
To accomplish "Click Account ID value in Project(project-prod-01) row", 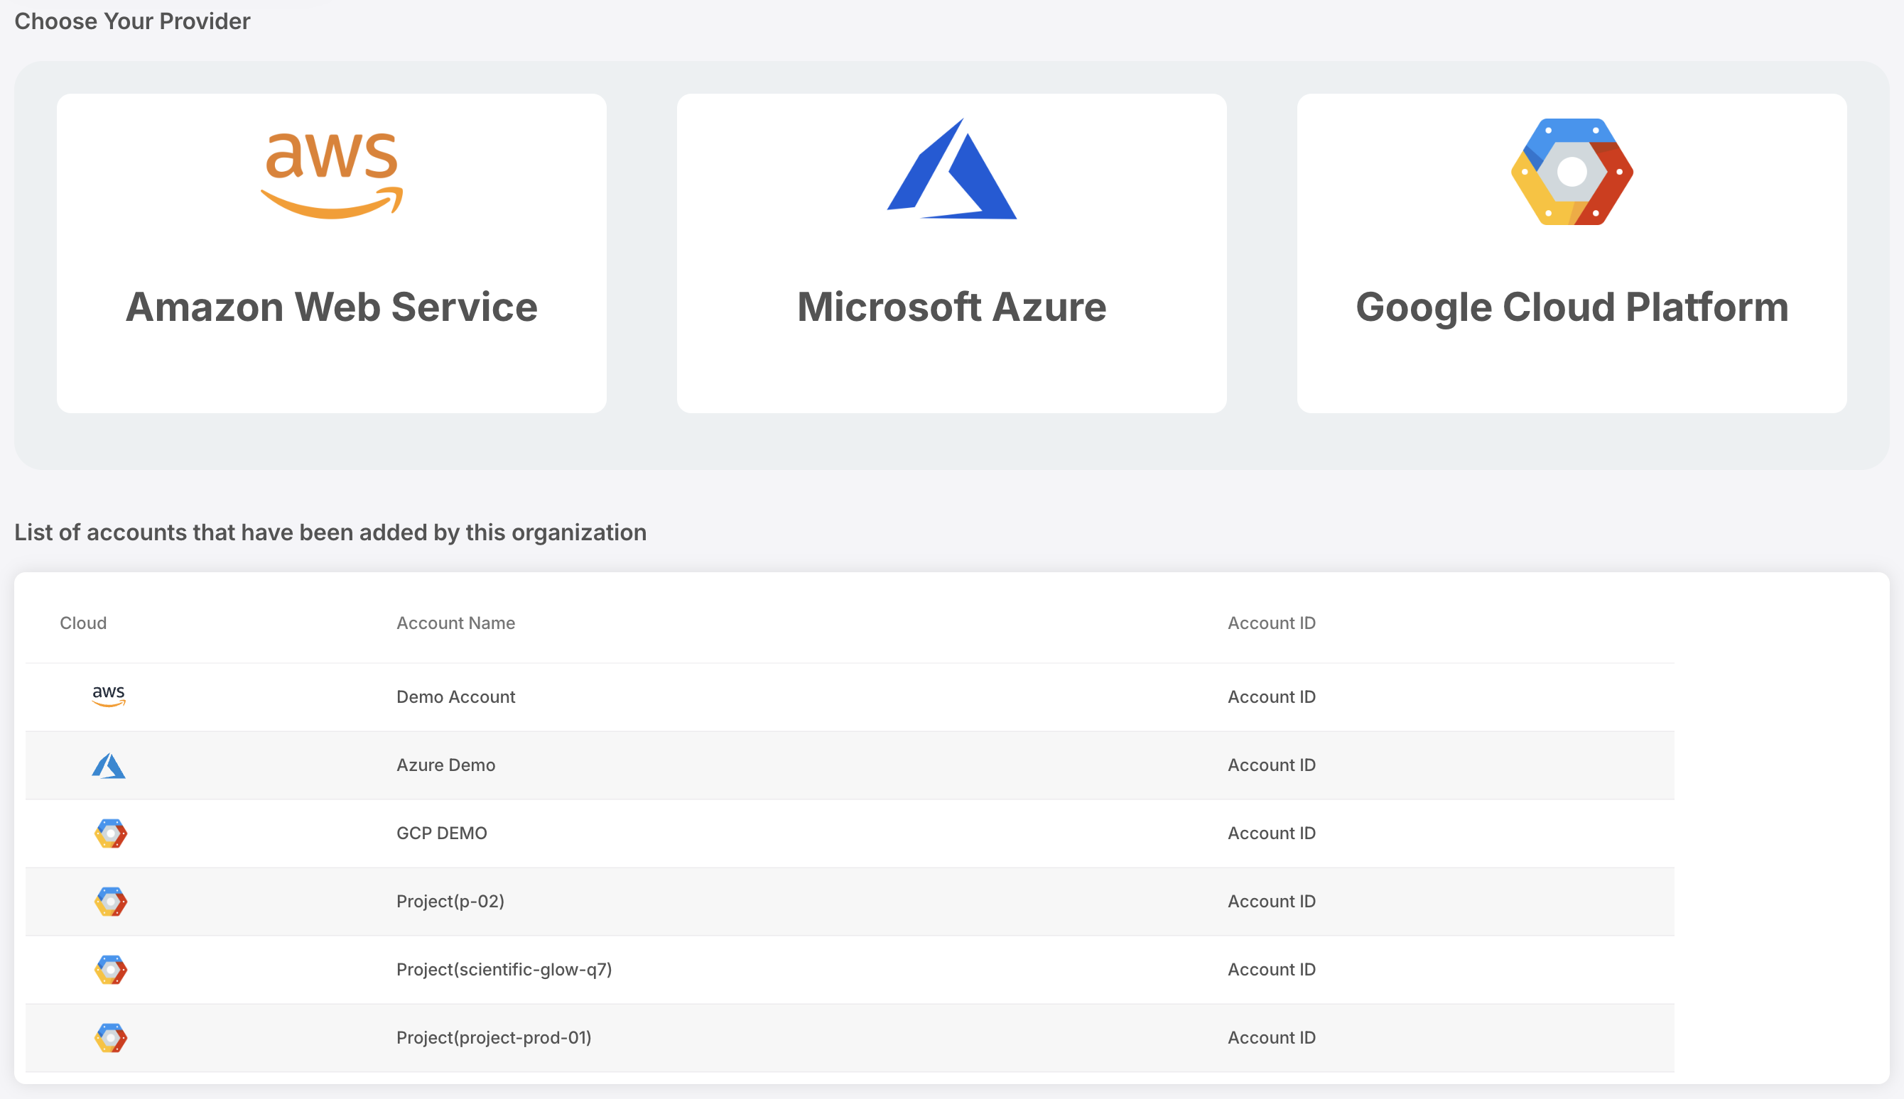I will point(1271,1037).
